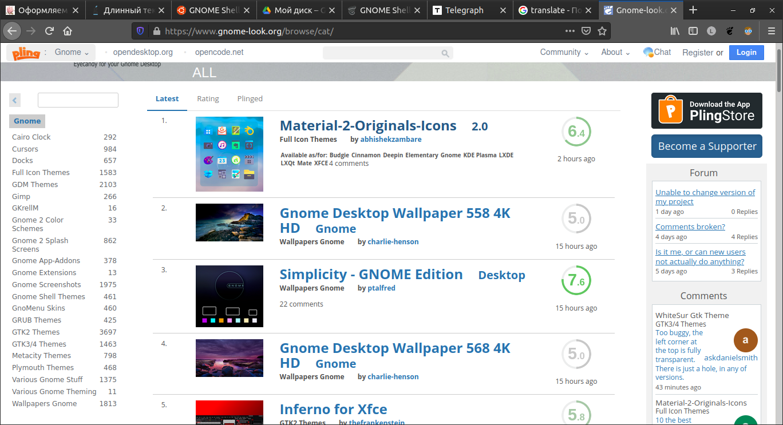Select the Full Icon Themes category
Viewport: 783px width, 425px height.
pos(41,172)
